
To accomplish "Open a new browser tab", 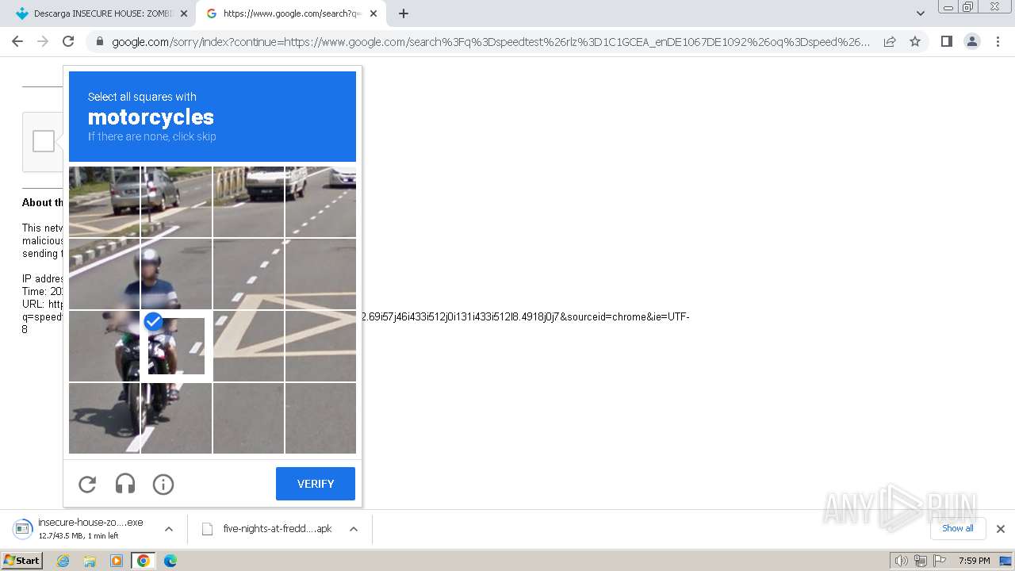I will [404, 13].
